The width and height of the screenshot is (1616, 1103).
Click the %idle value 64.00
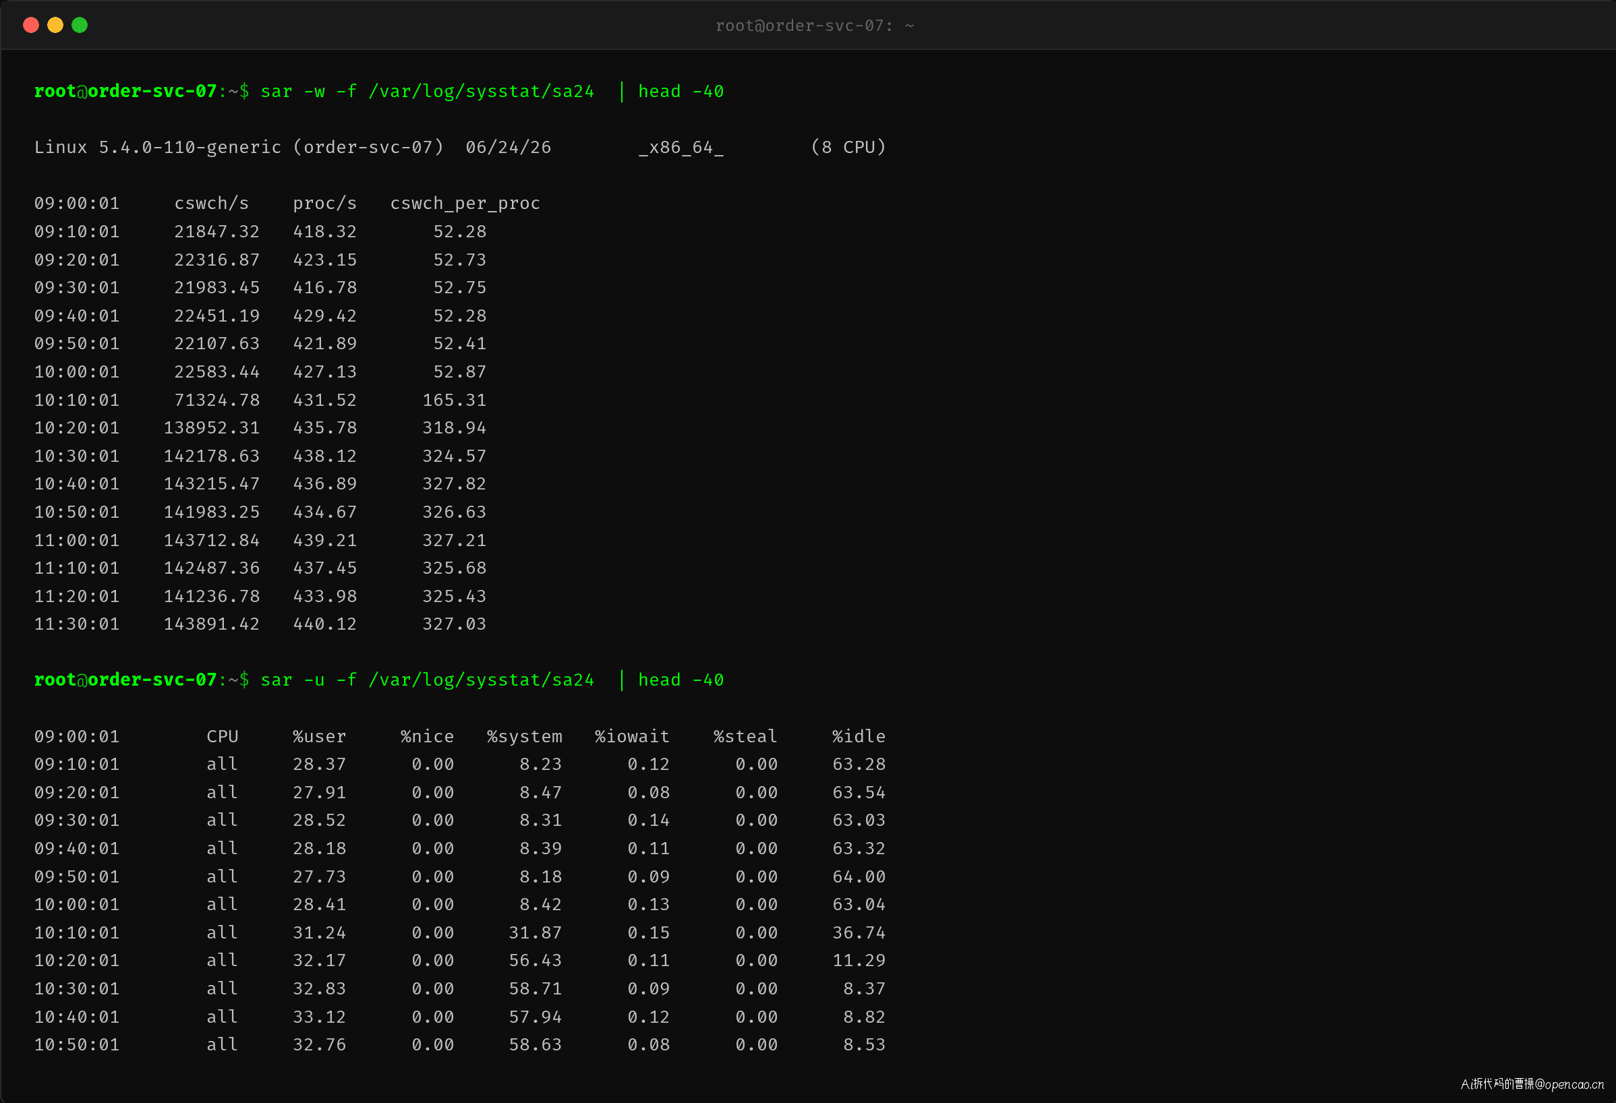tap(859, 877)
